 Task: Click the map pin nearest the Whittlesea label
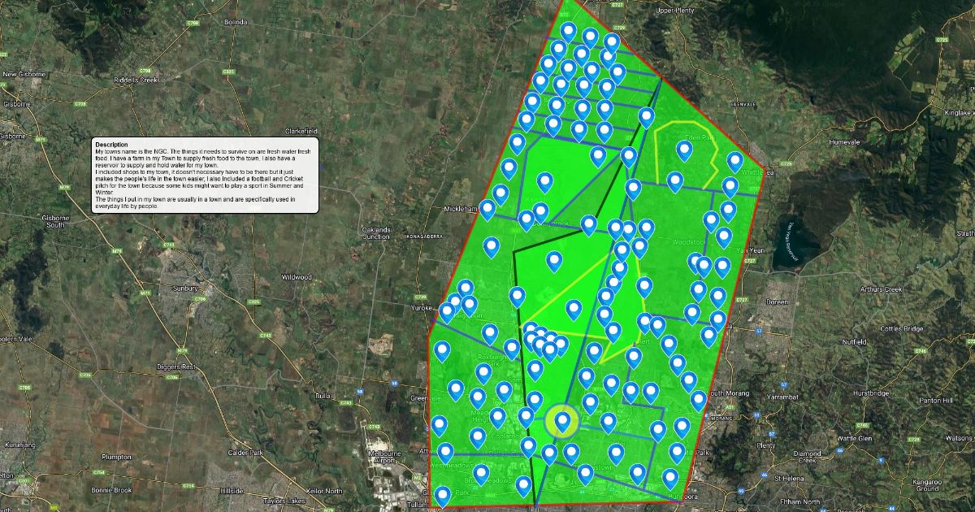[x=734, y=161]
